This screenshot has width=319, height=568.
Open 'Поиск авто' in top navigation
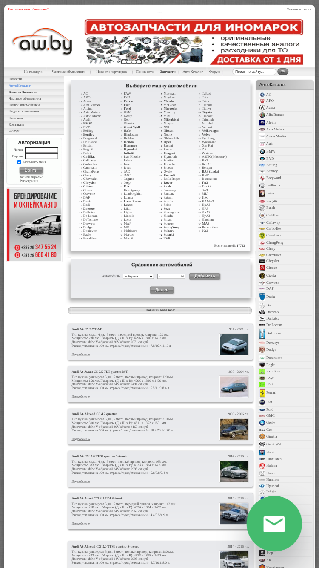145,72
